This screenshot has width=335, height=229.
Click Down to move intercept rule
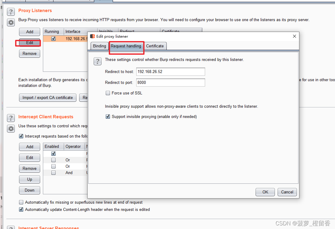point(30,190)
